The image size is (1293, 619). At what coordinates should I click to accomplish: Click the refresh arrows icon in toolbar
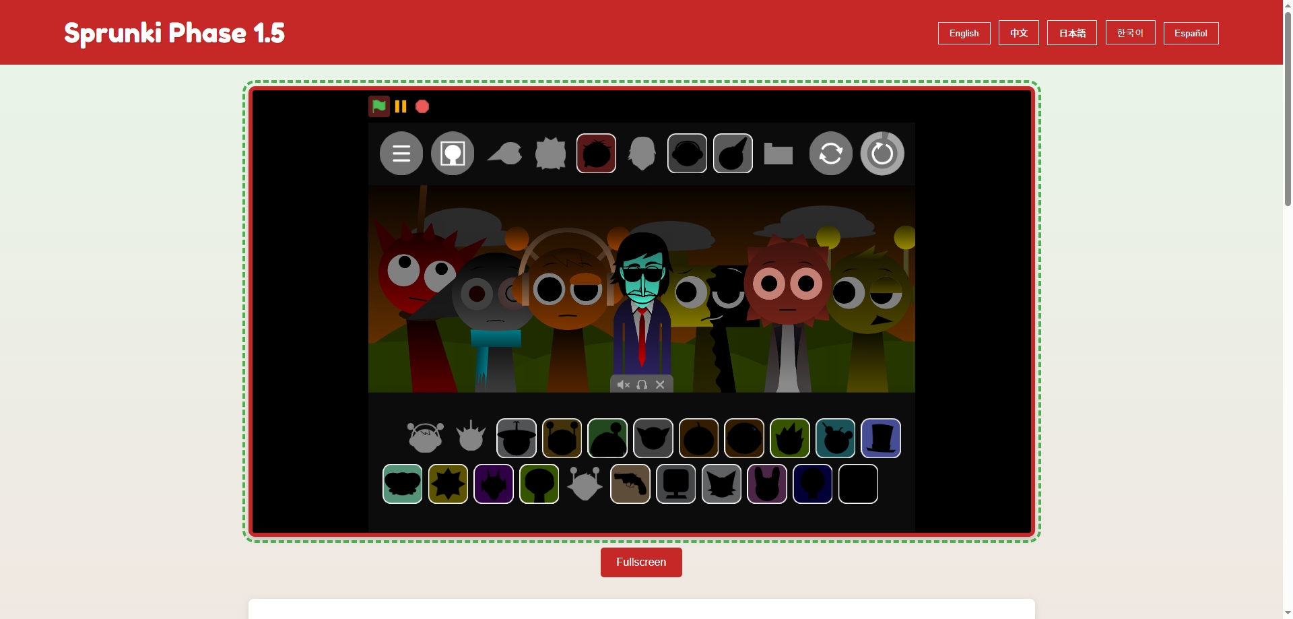[x=831, y=154]
